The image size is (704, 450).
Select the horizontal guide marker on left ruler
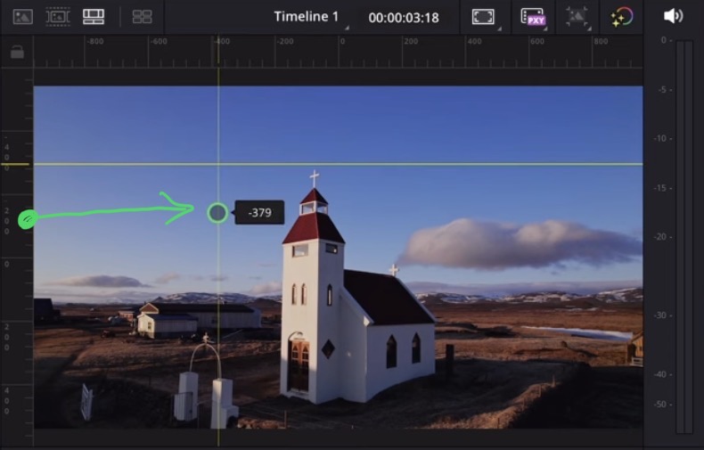tap(18, 164)
